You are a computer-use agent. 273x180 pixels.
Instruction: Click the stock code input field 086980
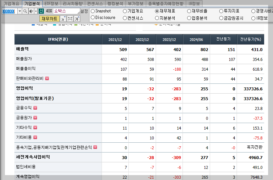[10, 11]
